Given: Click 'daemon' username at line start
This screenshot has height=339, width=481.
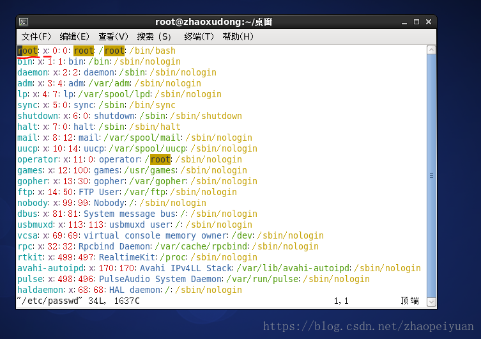Looking at the screenshot, I should pyautogui.click(x=33, y=72).
